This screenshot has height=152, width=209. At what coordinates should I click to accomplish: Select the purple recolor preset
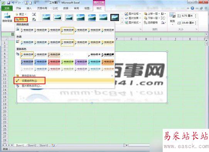coord(81,62)
